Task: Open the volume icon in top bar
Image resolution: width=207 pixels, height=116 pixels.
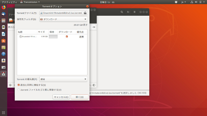Action: tap(196, 2)
